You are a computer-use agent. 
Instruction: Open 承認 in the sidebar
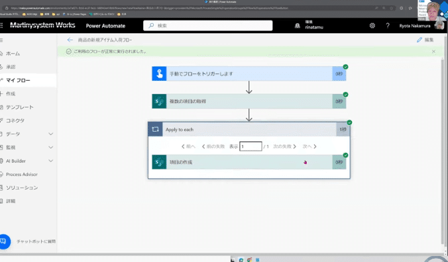[x=11, y=67]
